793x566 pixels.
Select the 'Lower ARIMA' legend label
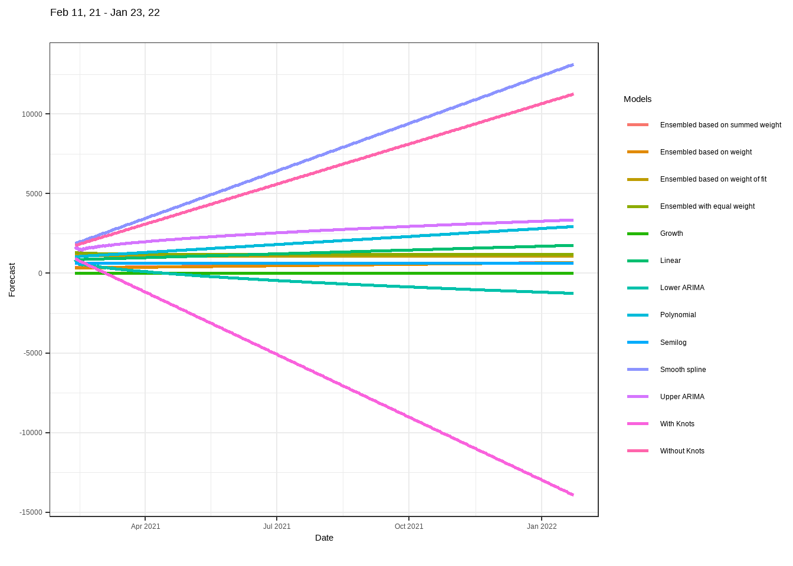682,288
